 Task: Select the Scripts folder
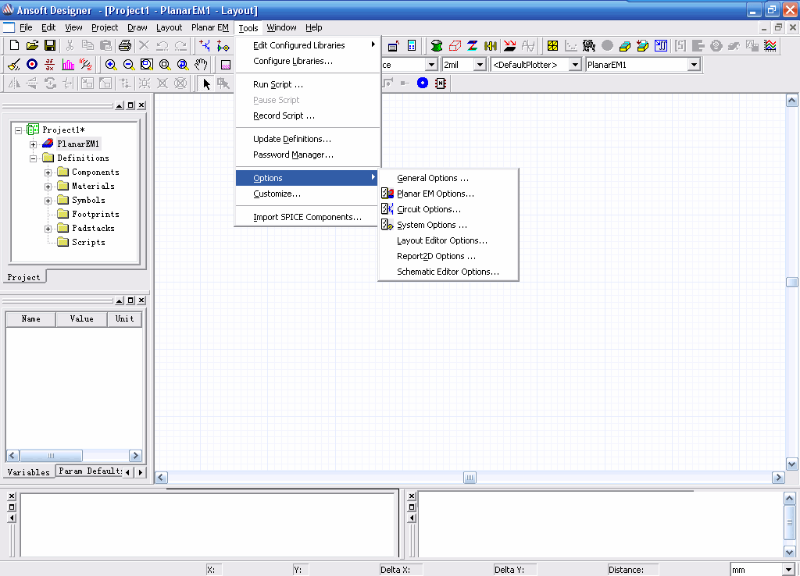point(88,243)
